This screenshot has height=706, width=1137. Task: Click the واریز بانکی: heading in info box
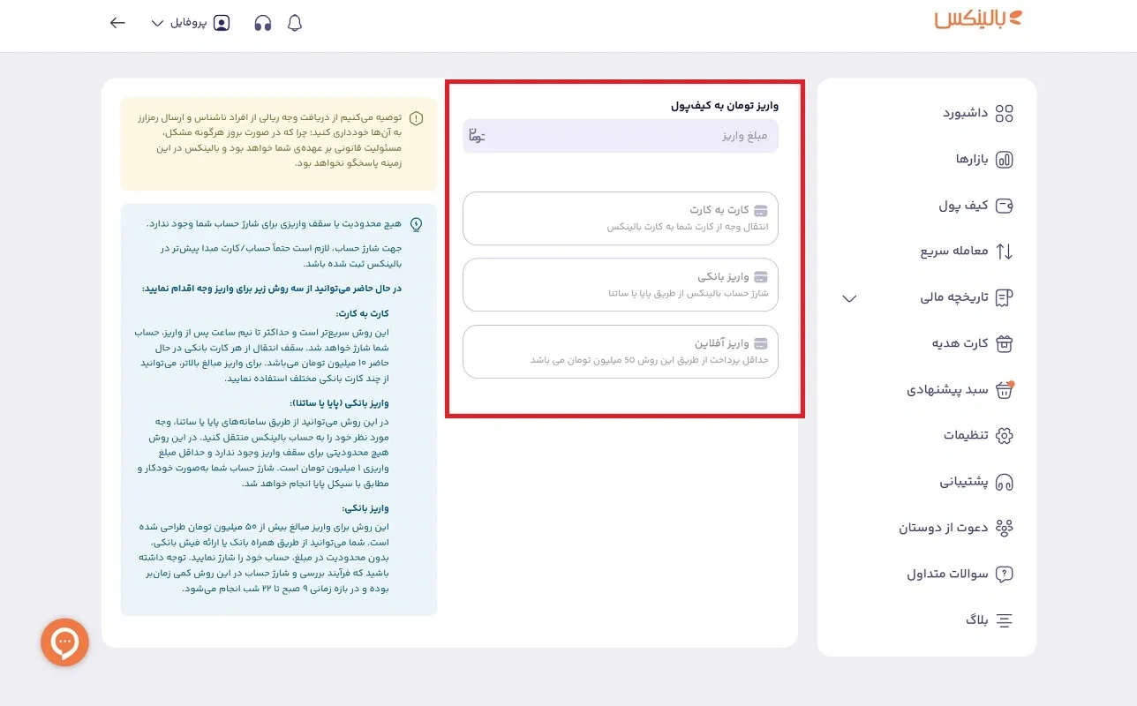pyautogui.click(x=365, y=508)
